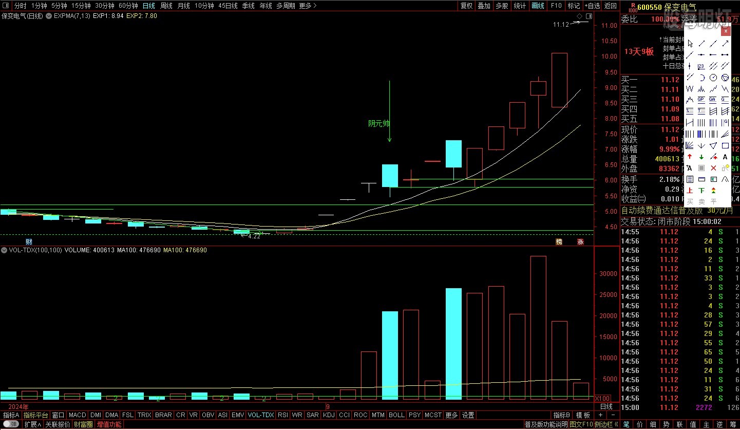Click the '涨' marker on timeline

click(x=580, y=241)
